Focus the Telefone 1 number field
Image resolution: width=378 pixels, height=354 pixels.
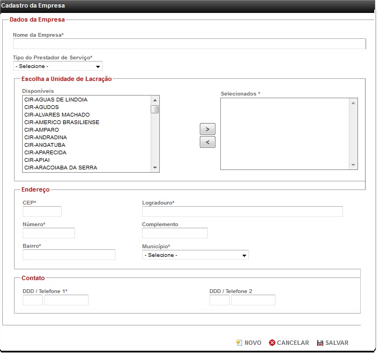[x=66, y=301]
